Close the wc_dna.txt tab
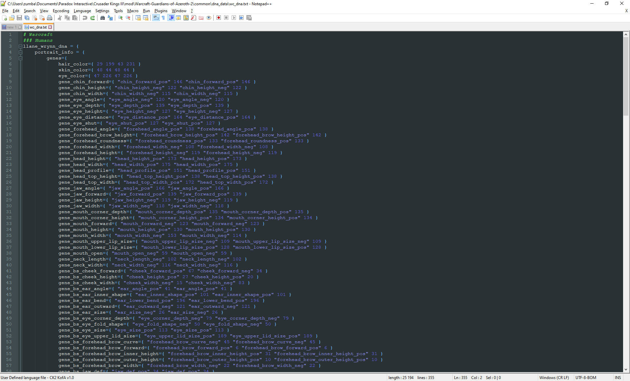 click(50, 27)
